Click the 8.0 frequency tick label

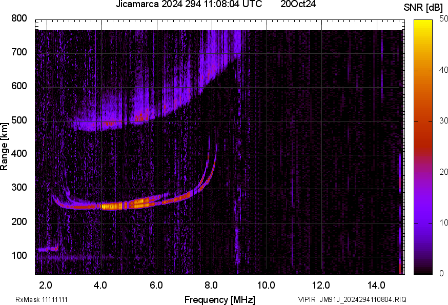coord(211,285)
